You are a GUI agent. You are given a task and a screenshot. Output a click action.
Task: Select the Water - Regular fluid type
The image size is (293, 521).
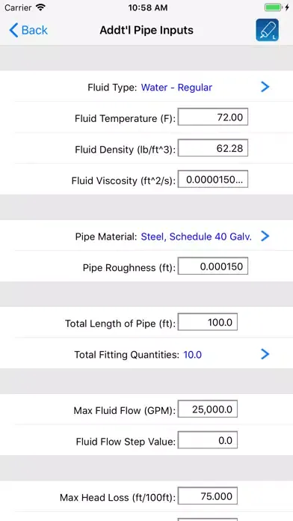point(176,88)
